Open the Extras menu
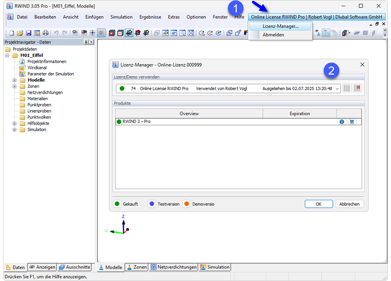Viewport: 391px width, 281px height. tap(174, 16)
